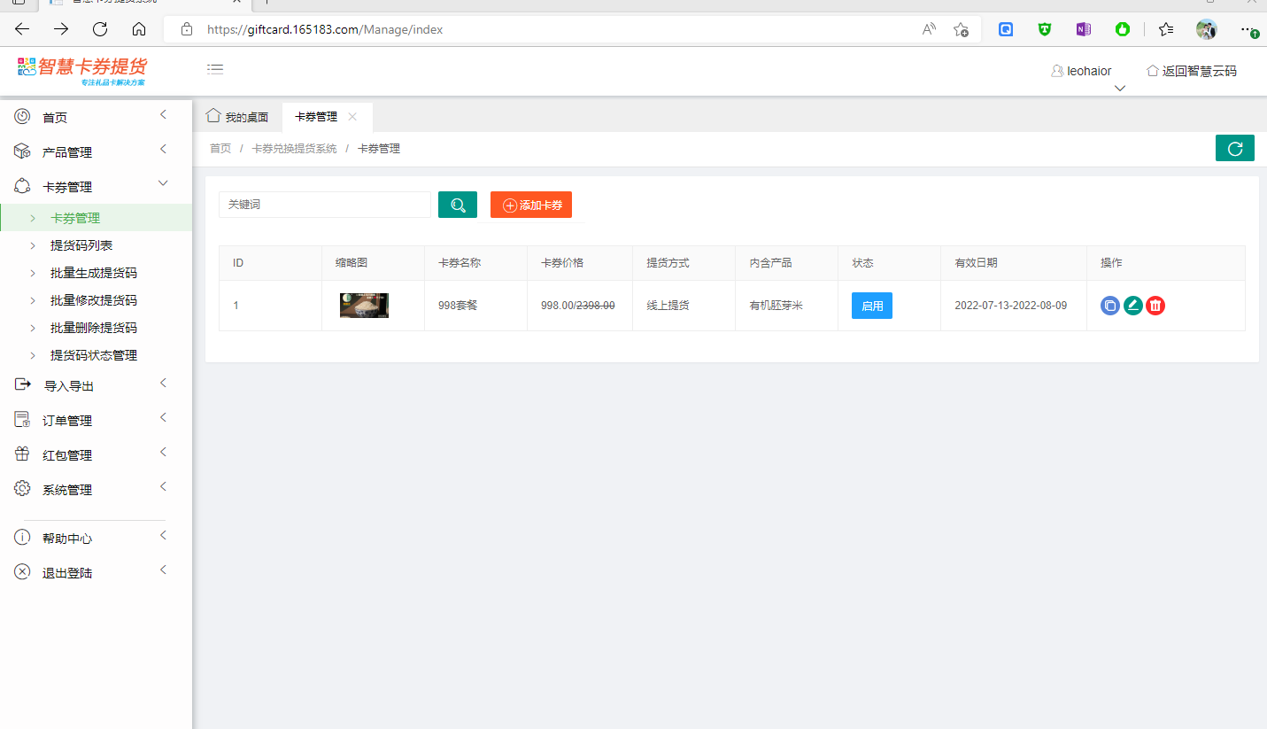Viewport: 1267px width, 729px height.
Task: Click the 关键词 search input field
Action: tap(324, 205)
